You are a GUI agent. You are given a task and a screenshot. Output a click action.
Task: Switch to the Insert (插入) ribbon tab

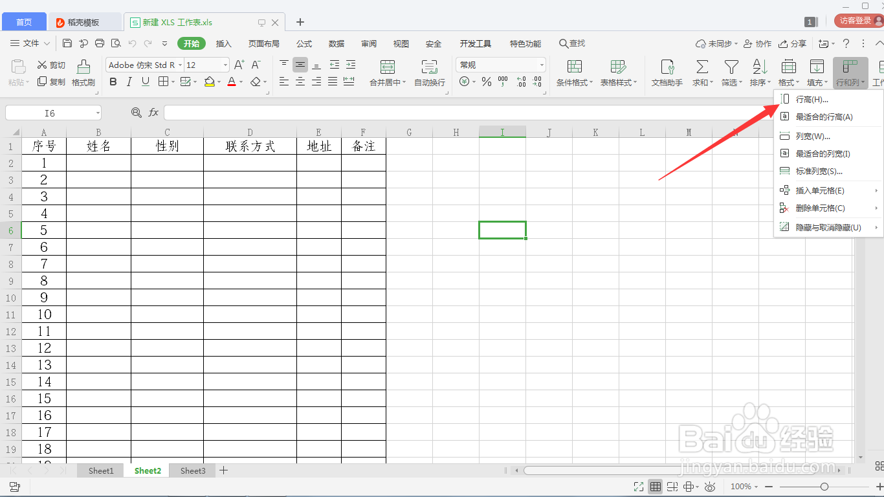tap(224, 43)
